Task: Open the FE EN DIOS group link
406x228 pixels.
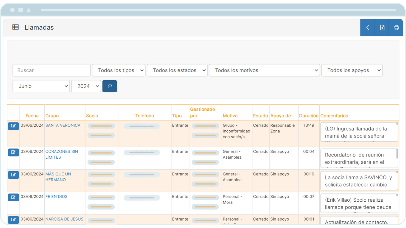Action: tap(56, 197)
